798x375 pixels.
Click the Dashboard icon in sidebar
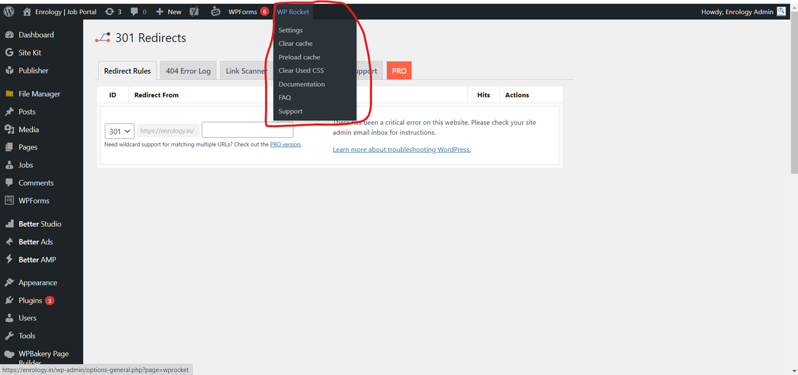(x=9, y=35)
